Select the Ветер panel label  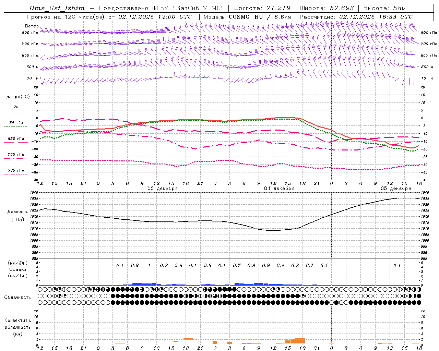(x=32, y=26)
